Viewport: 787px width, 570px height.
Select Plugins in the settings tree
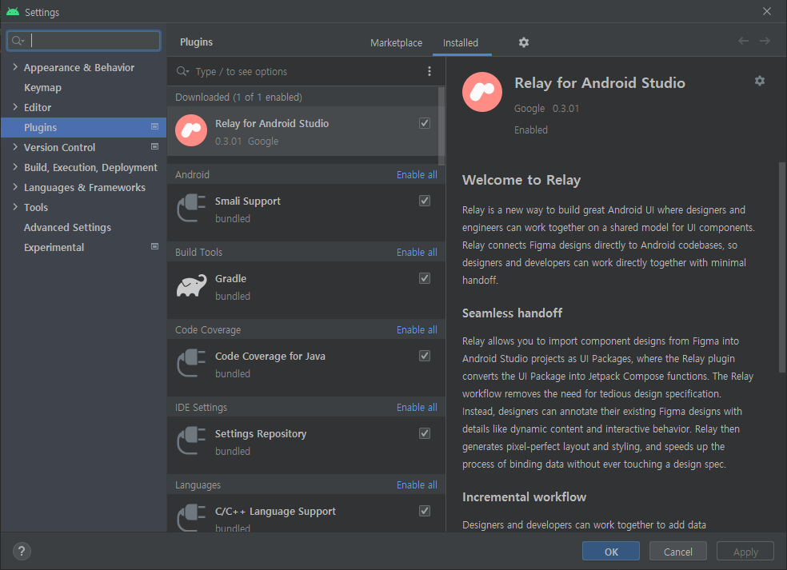pyautogui.click(x=83, y=127)
